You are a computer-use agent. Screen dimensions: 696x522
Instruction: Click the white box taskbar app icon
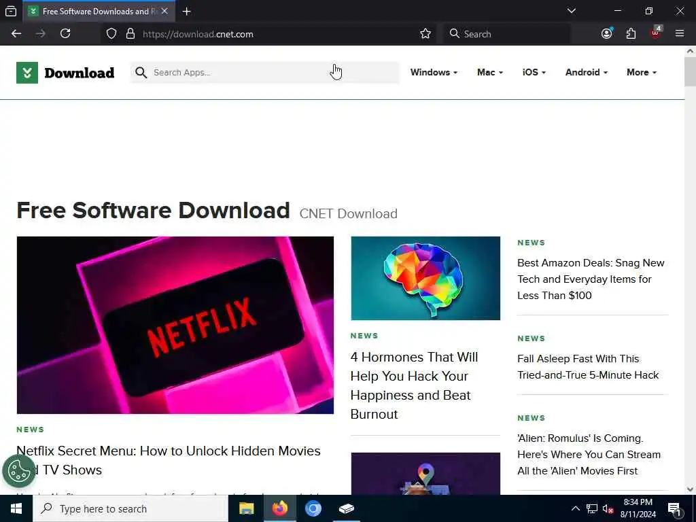click(346, 508)
